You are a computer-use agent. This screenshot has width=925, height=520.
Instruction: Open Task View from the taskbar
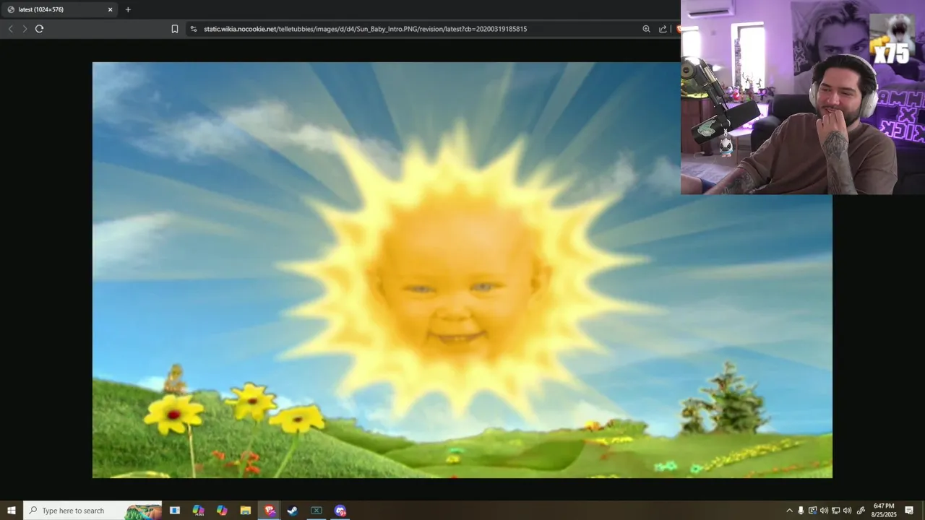click(x=175, y=511)
